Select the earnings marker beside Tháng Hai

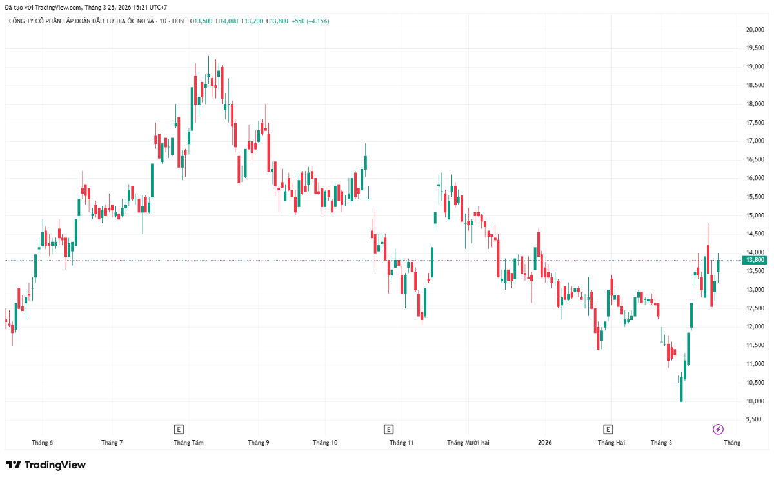point(608,429)
